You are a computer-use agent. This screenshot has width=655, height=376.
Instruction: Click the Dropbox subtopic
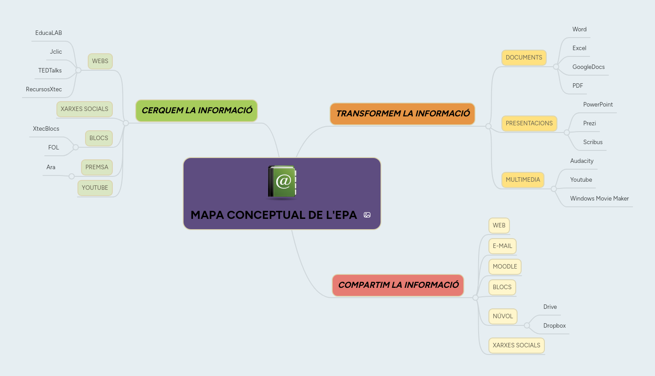point(555,325)
